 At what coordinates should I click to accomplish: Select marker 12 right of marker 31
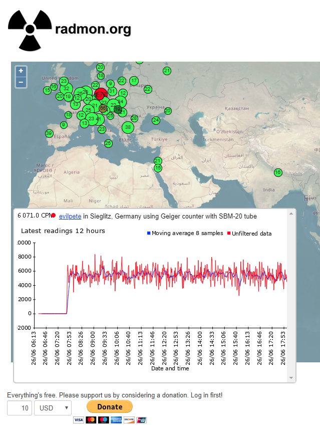point(123,93)
